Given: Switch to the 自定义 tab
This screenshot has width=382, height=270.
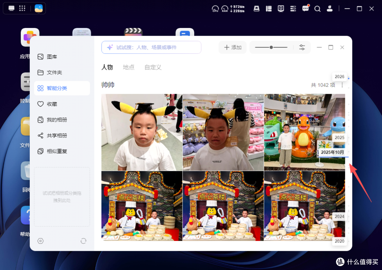Looking at the screenshot, I should pos(153,67).
